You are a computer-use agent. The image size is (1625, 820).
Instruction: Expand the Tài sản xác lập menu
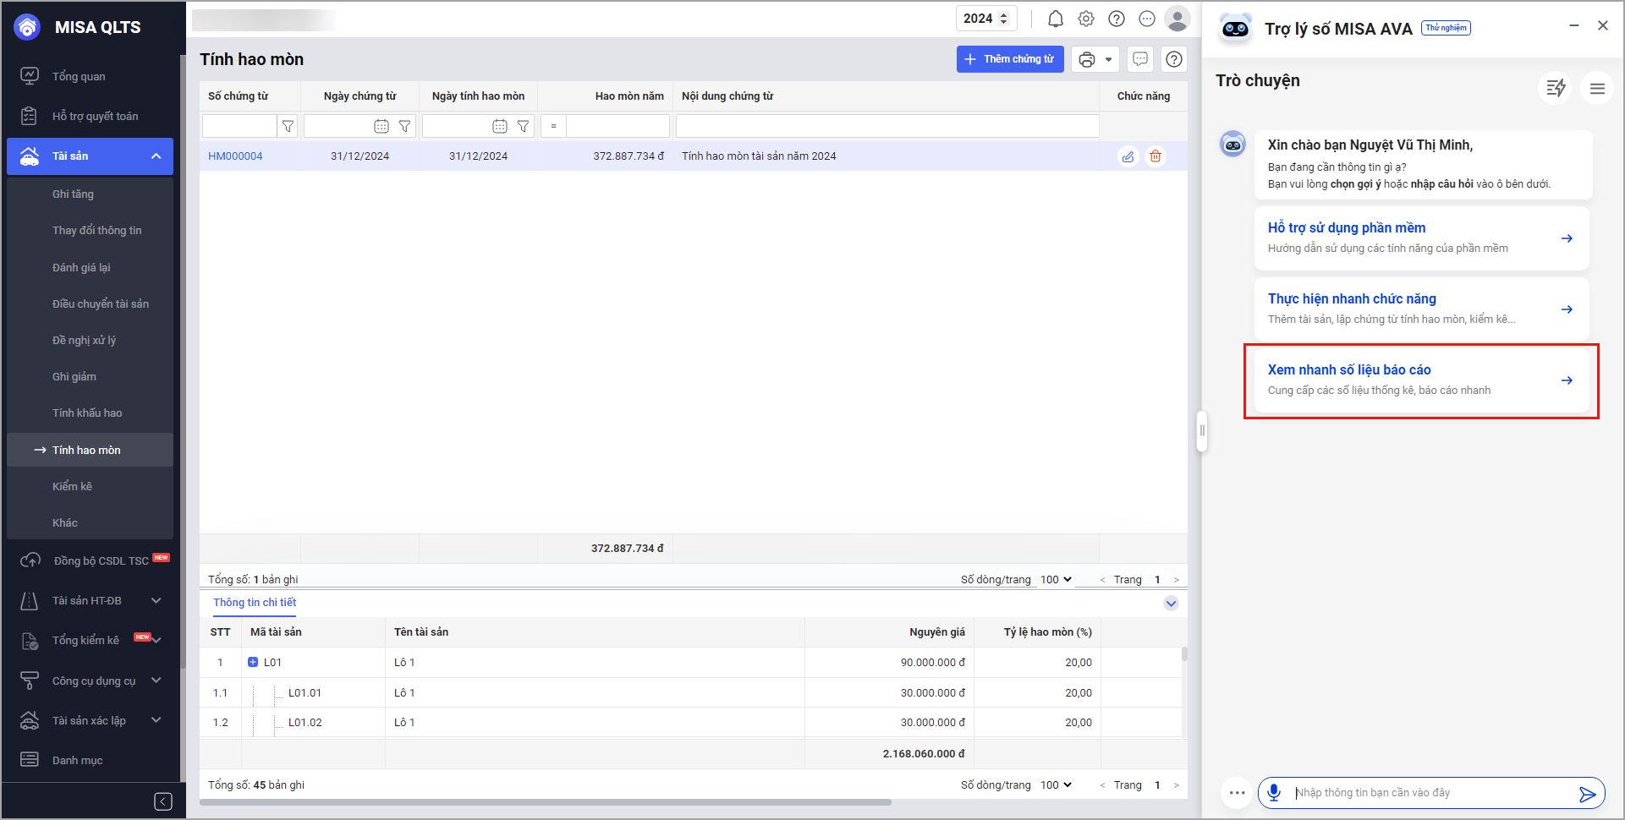[156, 720]
